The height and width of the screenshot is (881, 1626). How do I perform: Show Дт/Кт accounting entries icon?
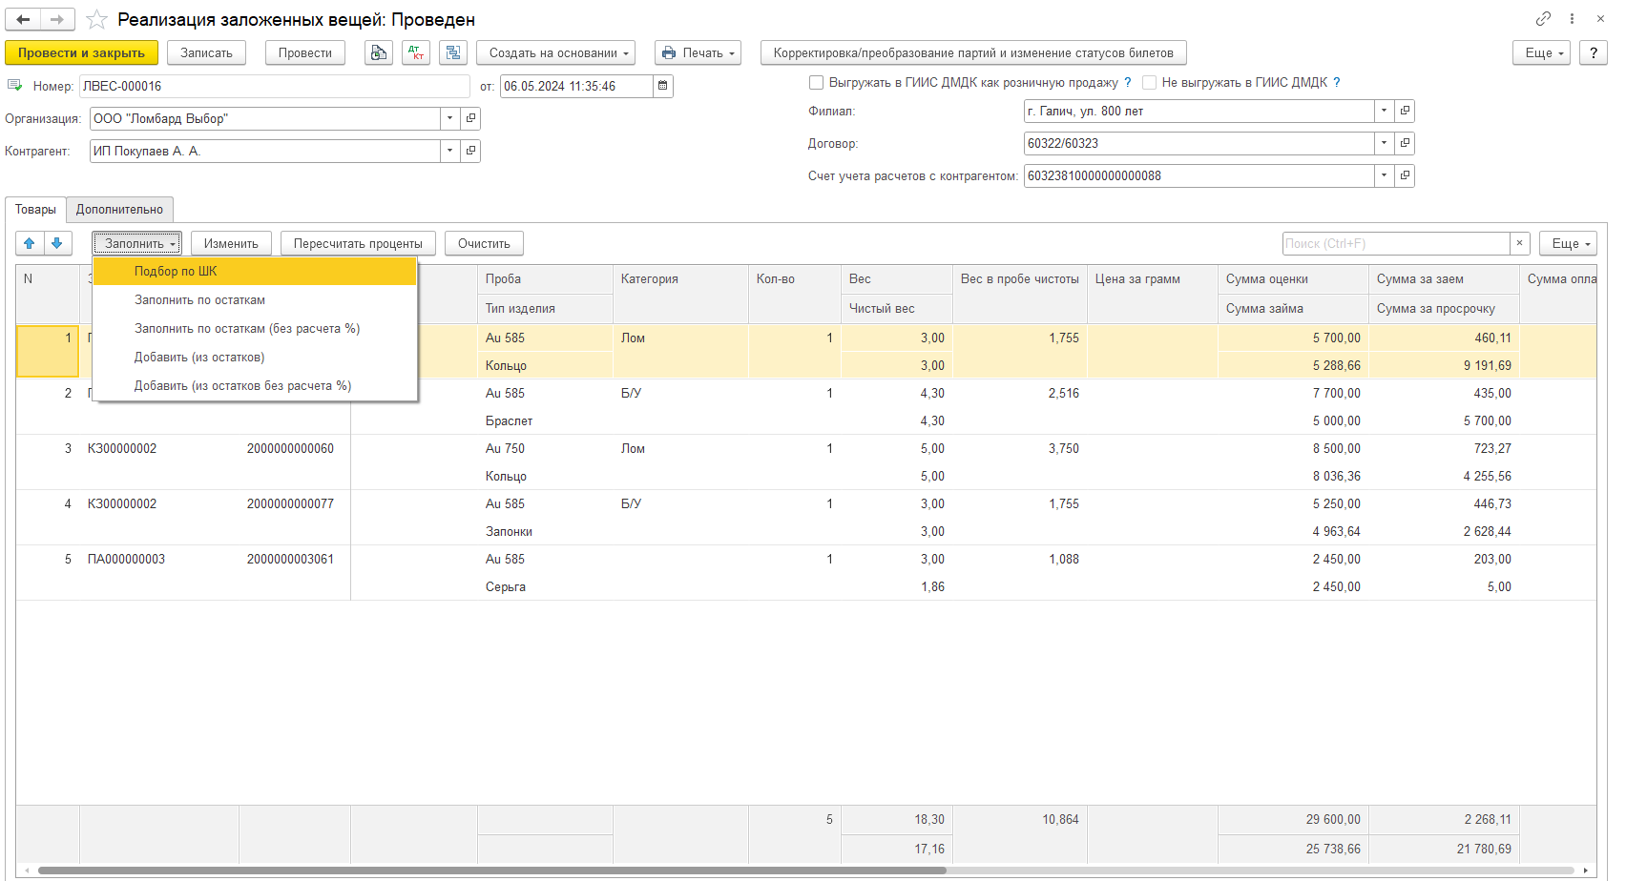(x=416, y=52)
